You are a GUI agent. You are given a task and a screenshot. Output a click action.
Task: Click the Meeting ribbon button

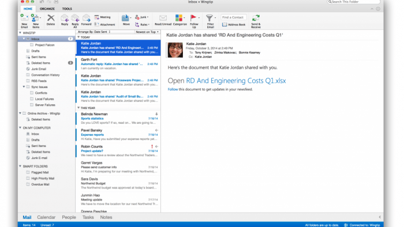click(102, 17)
